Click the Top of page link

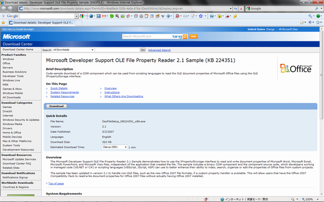coord(56,184)
